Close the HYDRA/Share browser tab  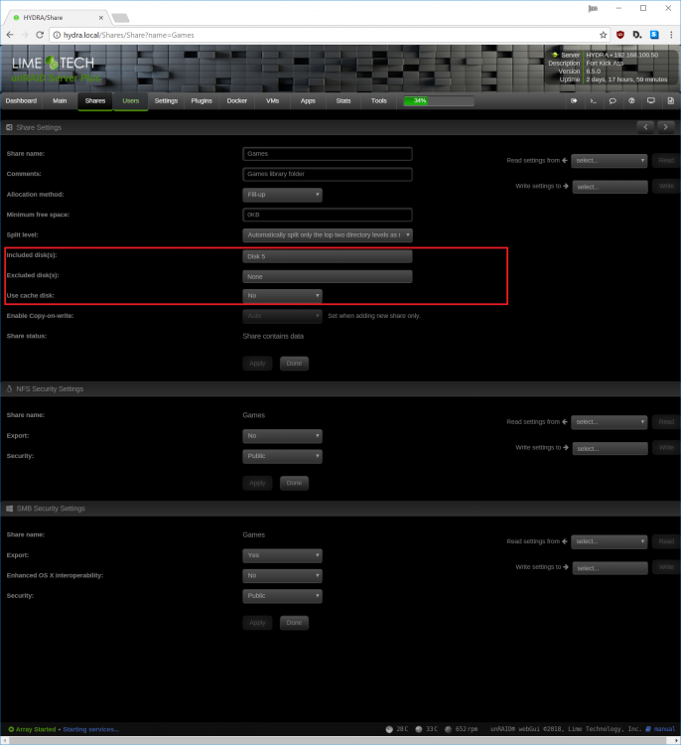click(x=101, y=18)
